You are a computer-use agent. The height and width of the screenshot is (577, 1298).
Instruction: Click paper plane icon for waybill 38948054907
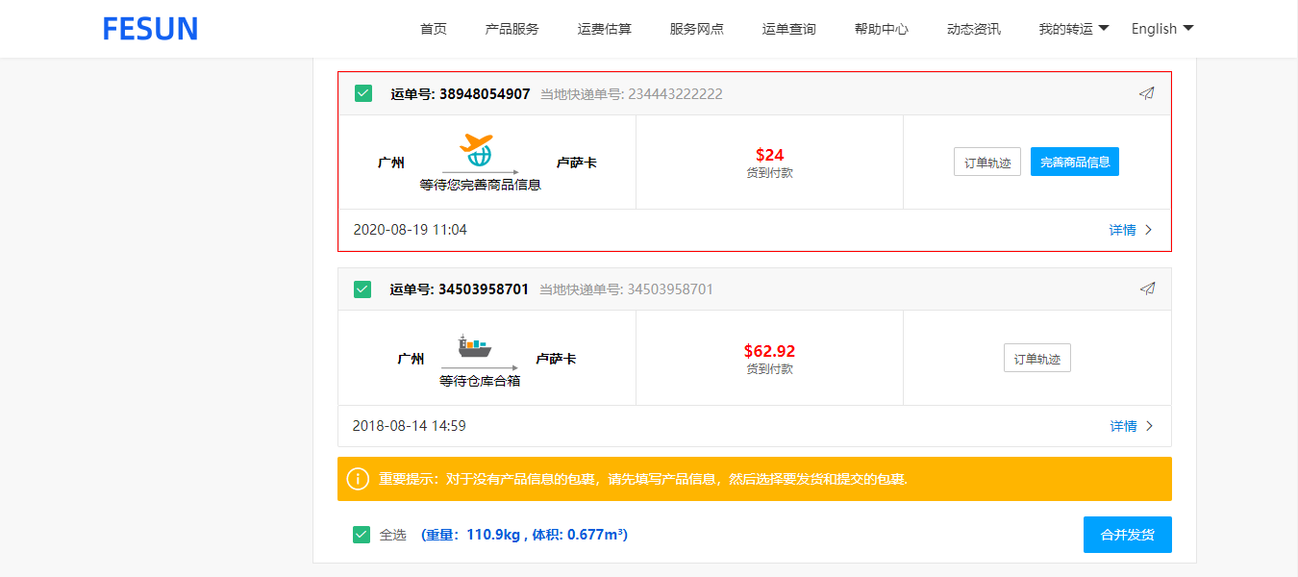tap(1146, 93)
